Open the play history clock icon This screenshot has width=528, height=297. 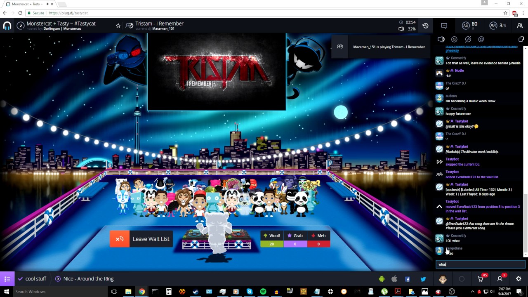tap(425, 26)
